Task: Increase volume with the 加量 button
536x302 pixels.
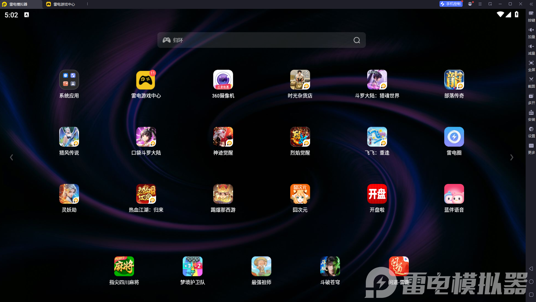Action: pyautogui.click(x=531, y=33)
